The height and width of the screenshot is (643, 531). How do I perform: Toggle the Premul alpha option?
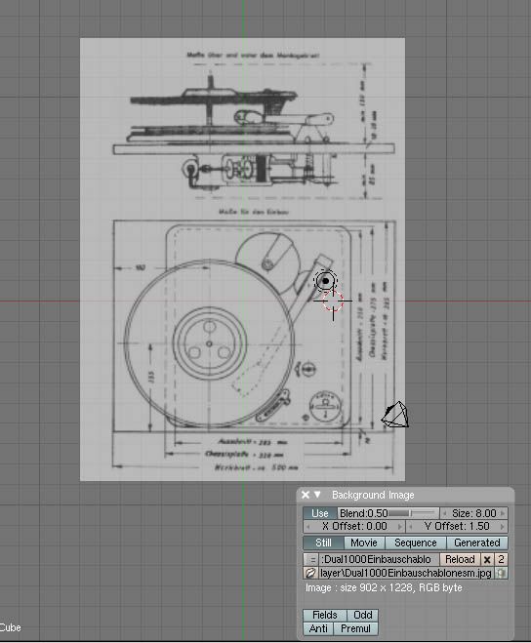355,628
